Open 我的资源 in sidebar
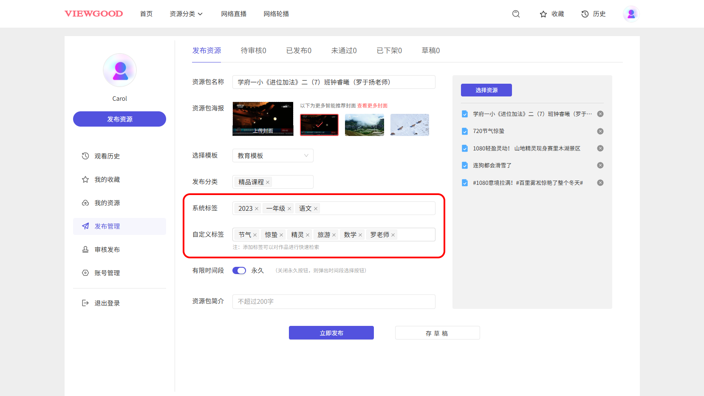The image size is (704, 396). [119, 203]
